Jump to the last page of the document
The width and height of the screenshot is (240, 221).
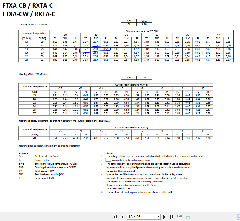172,217
